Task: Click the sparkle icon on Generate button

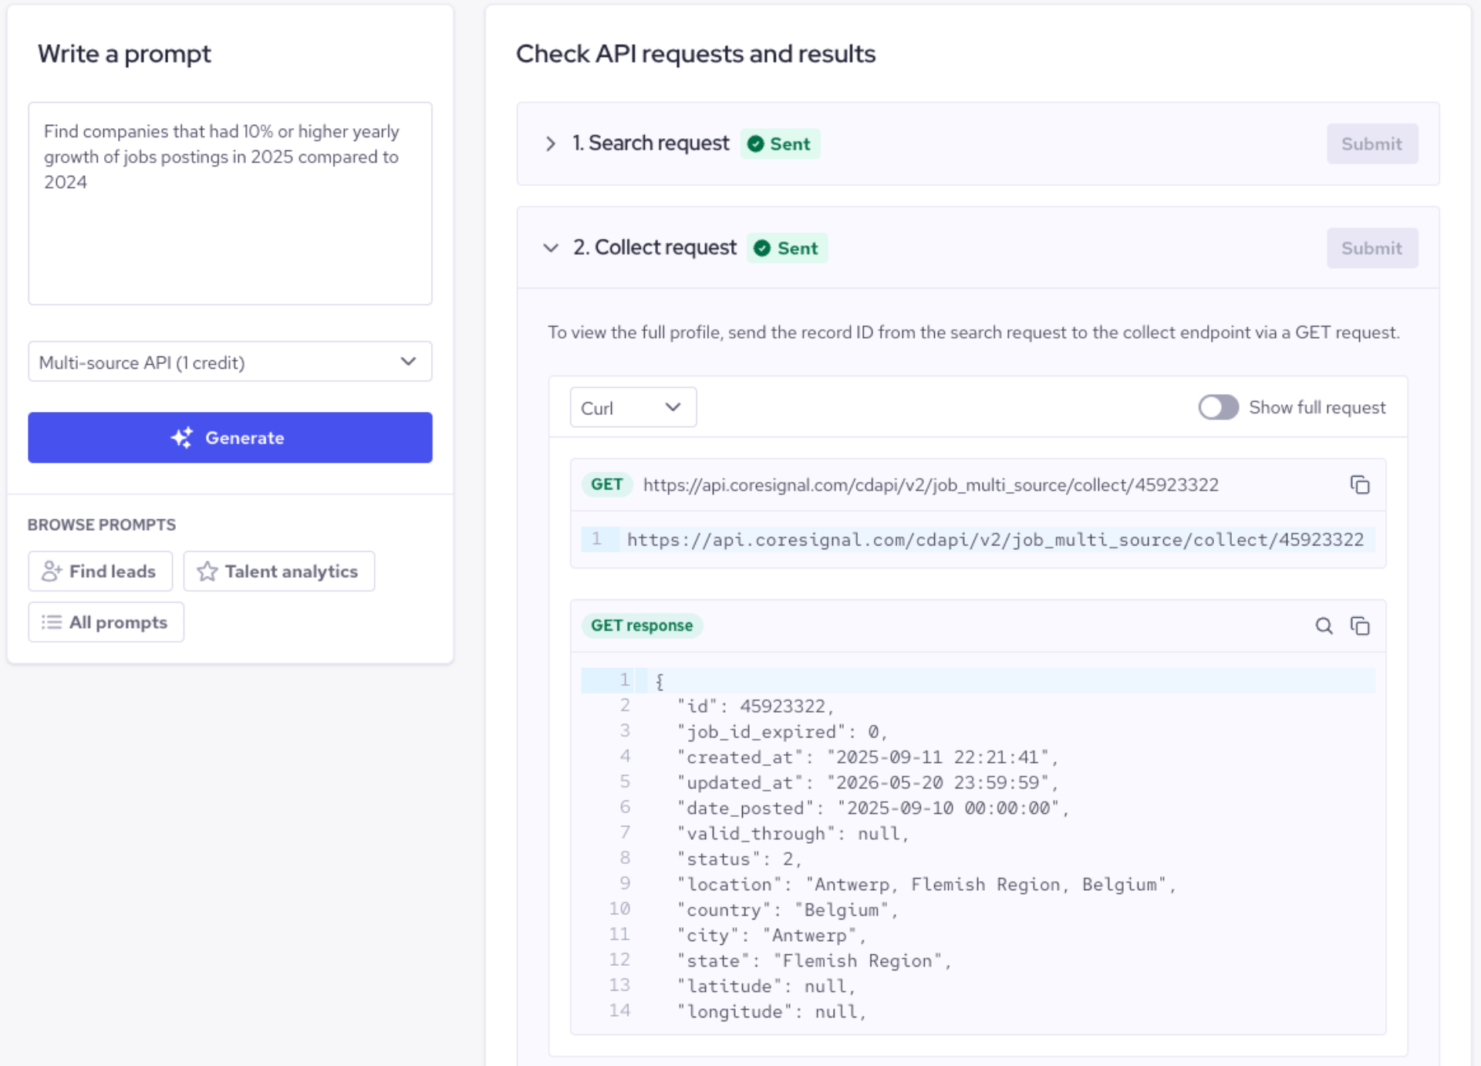Action: tap(182, 437)
